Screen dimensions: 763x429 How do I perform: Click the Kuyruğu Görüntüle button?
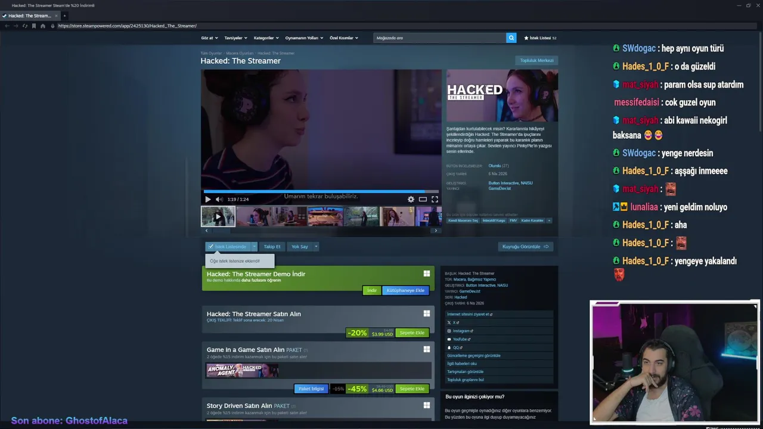(x=525, y=247)
